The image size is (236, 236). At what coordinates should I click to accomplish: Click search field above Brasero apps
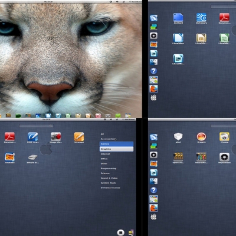224,126
